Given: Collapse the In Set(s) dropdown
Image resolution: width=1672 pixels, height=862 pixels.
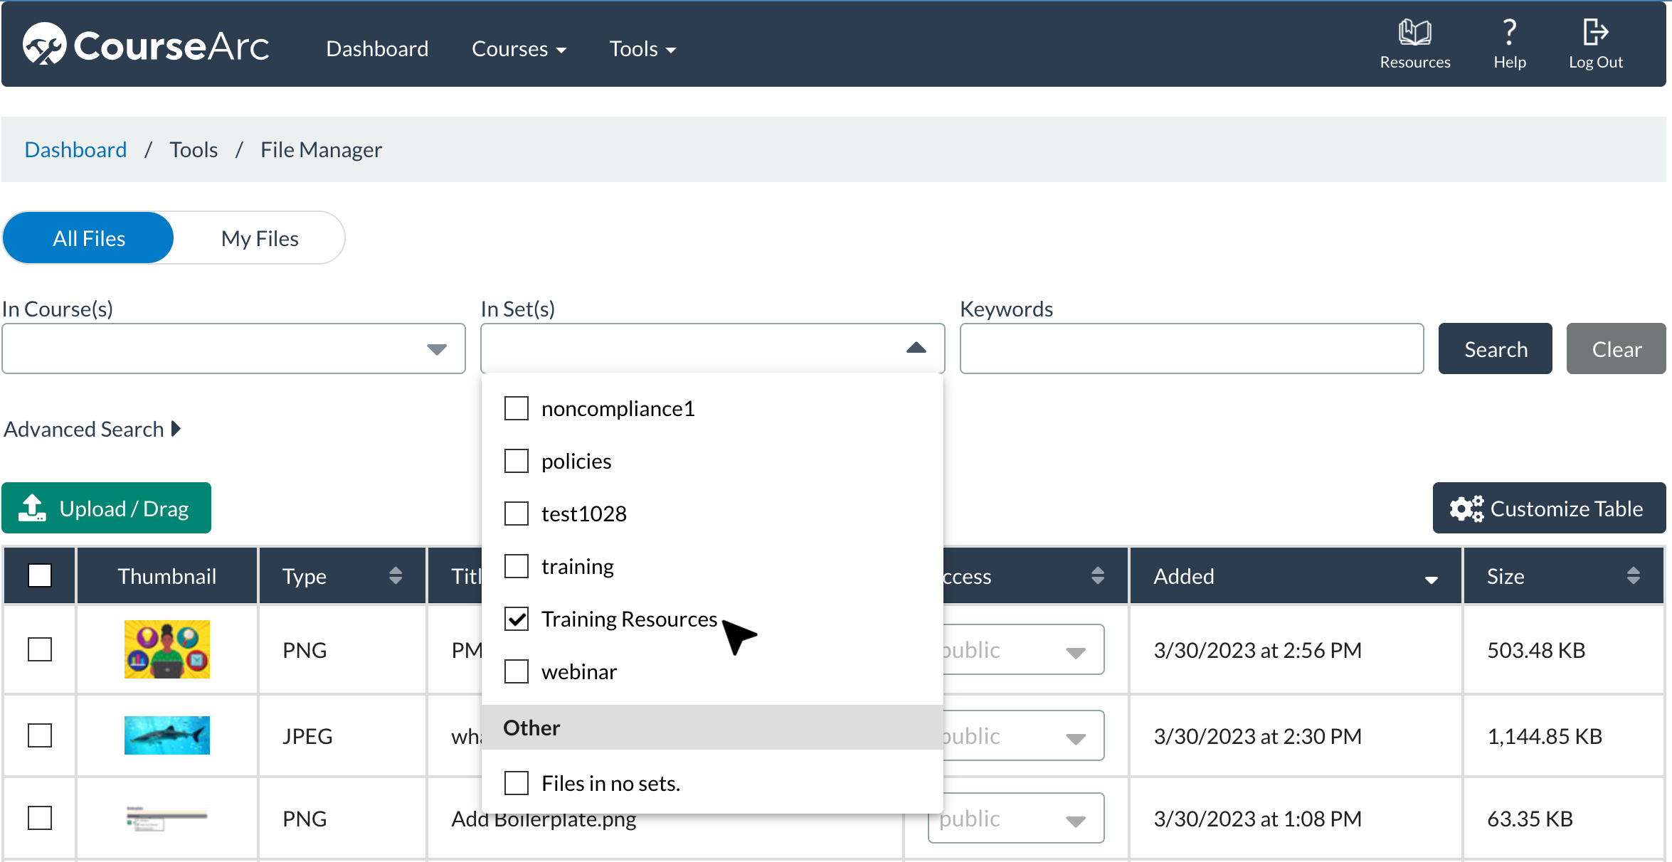Looking at the screenshot, I should tap(916, 348).
